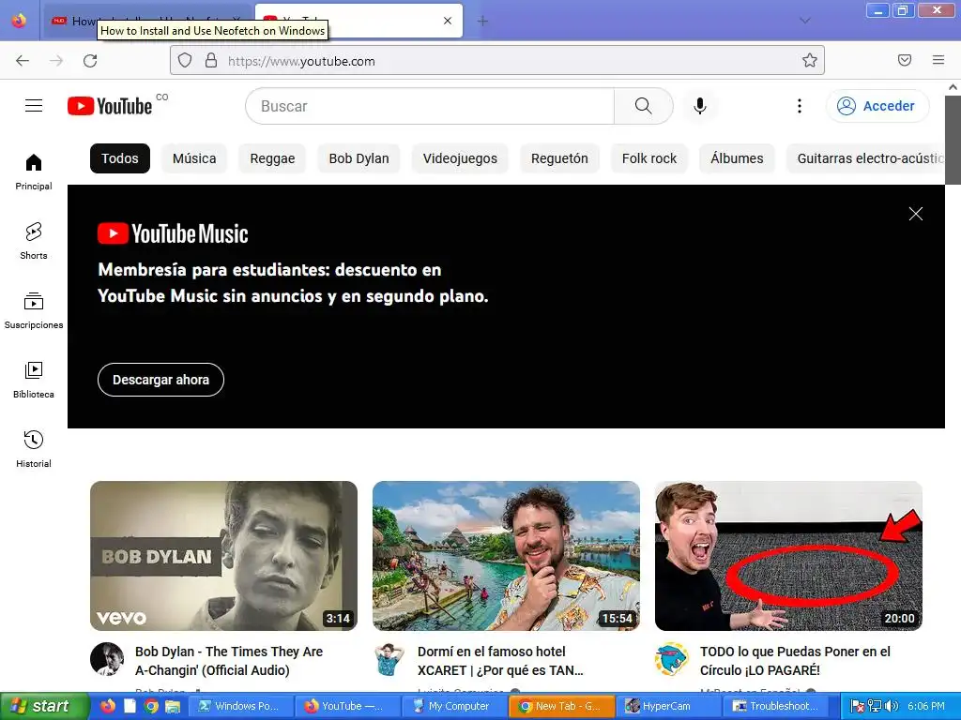Image resolution: width=961 pixels, height=720 pixels.
Task: Launch Firefox from quick launch
Action: 108,706
